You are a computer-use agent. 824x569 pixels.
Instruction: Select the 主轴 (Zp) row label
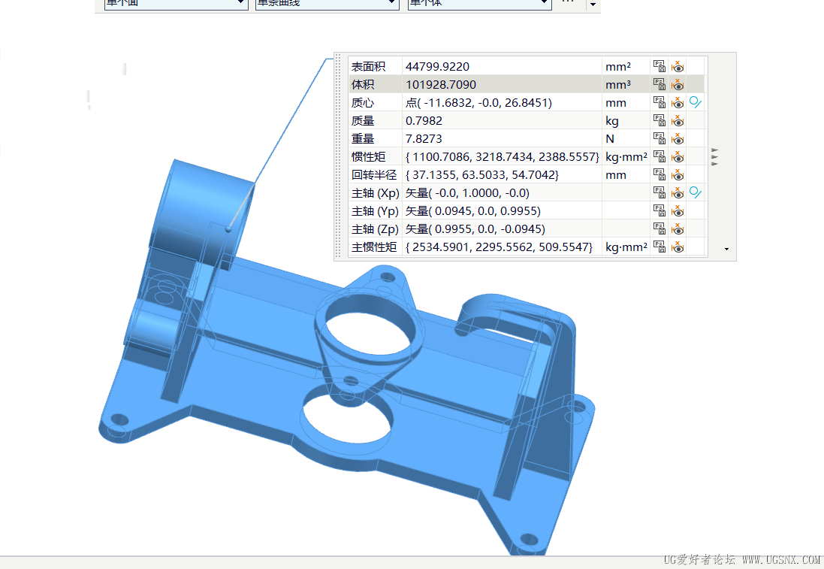coord(376,229)
